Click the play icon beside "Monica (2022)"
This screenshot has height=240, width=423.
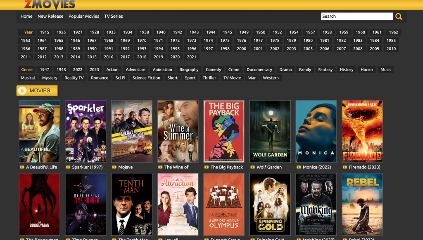coord(299,167)
